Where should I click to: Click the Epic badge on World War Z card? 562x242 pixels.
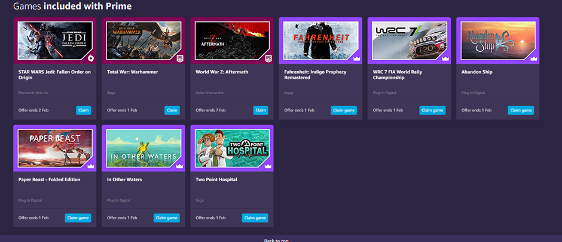[x=268, y=58]
